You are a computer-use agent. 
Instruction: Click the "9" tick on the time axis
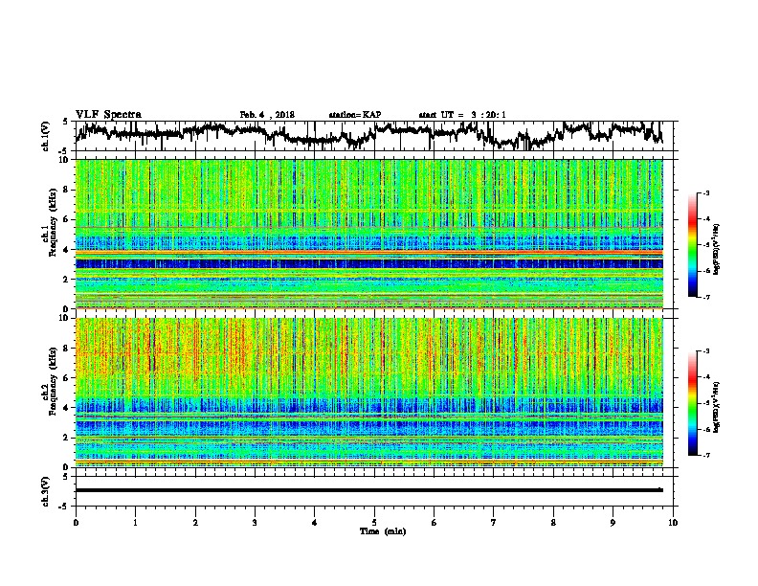click(x=613, y=522)
